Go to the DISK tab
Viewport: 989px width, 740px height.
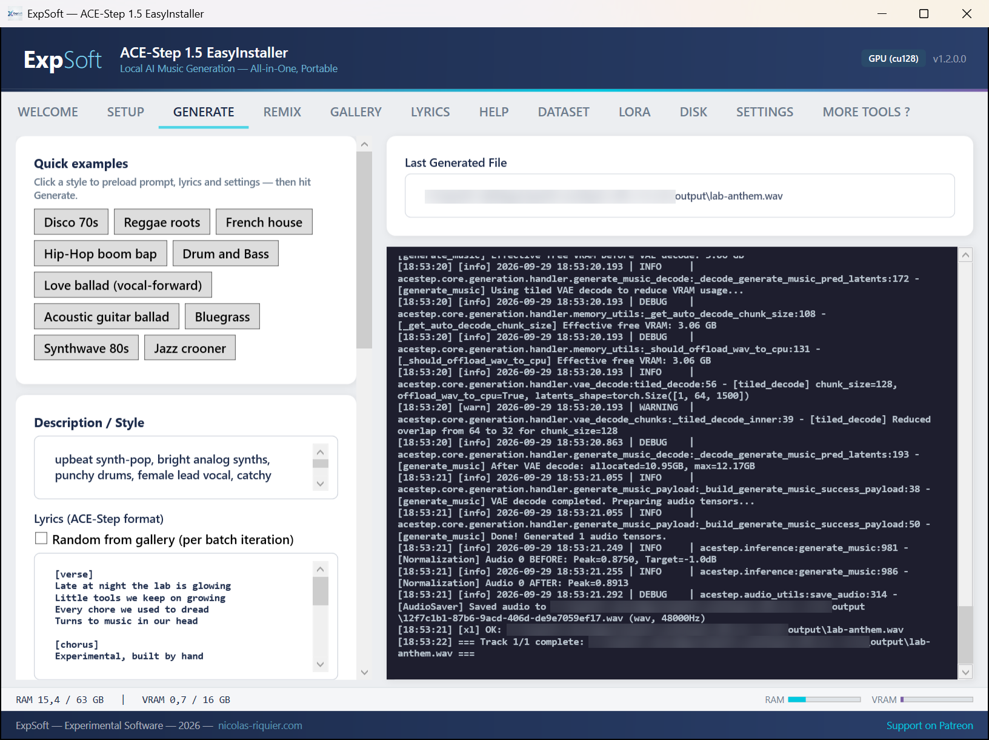pos(693,112)
